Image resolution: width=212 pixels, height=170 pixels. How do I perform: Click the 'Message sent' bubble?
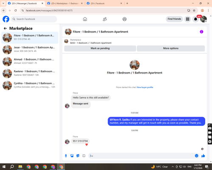81,105
